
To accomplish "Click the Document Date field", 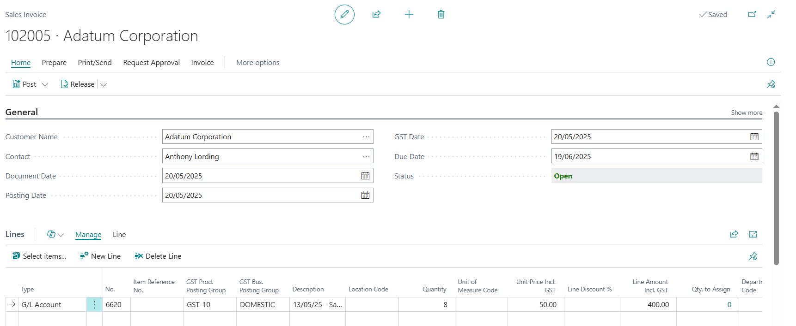I will tap(268, 176).
